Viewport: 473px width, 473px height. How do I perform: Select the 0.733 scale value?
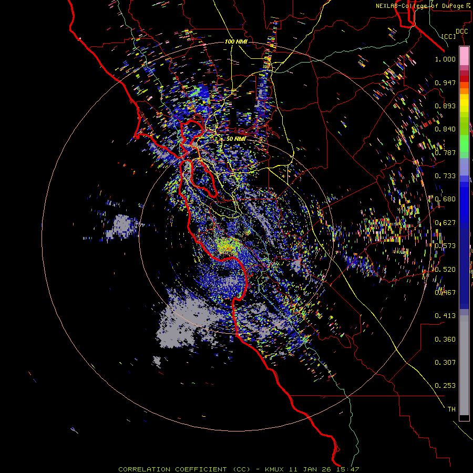445,176
